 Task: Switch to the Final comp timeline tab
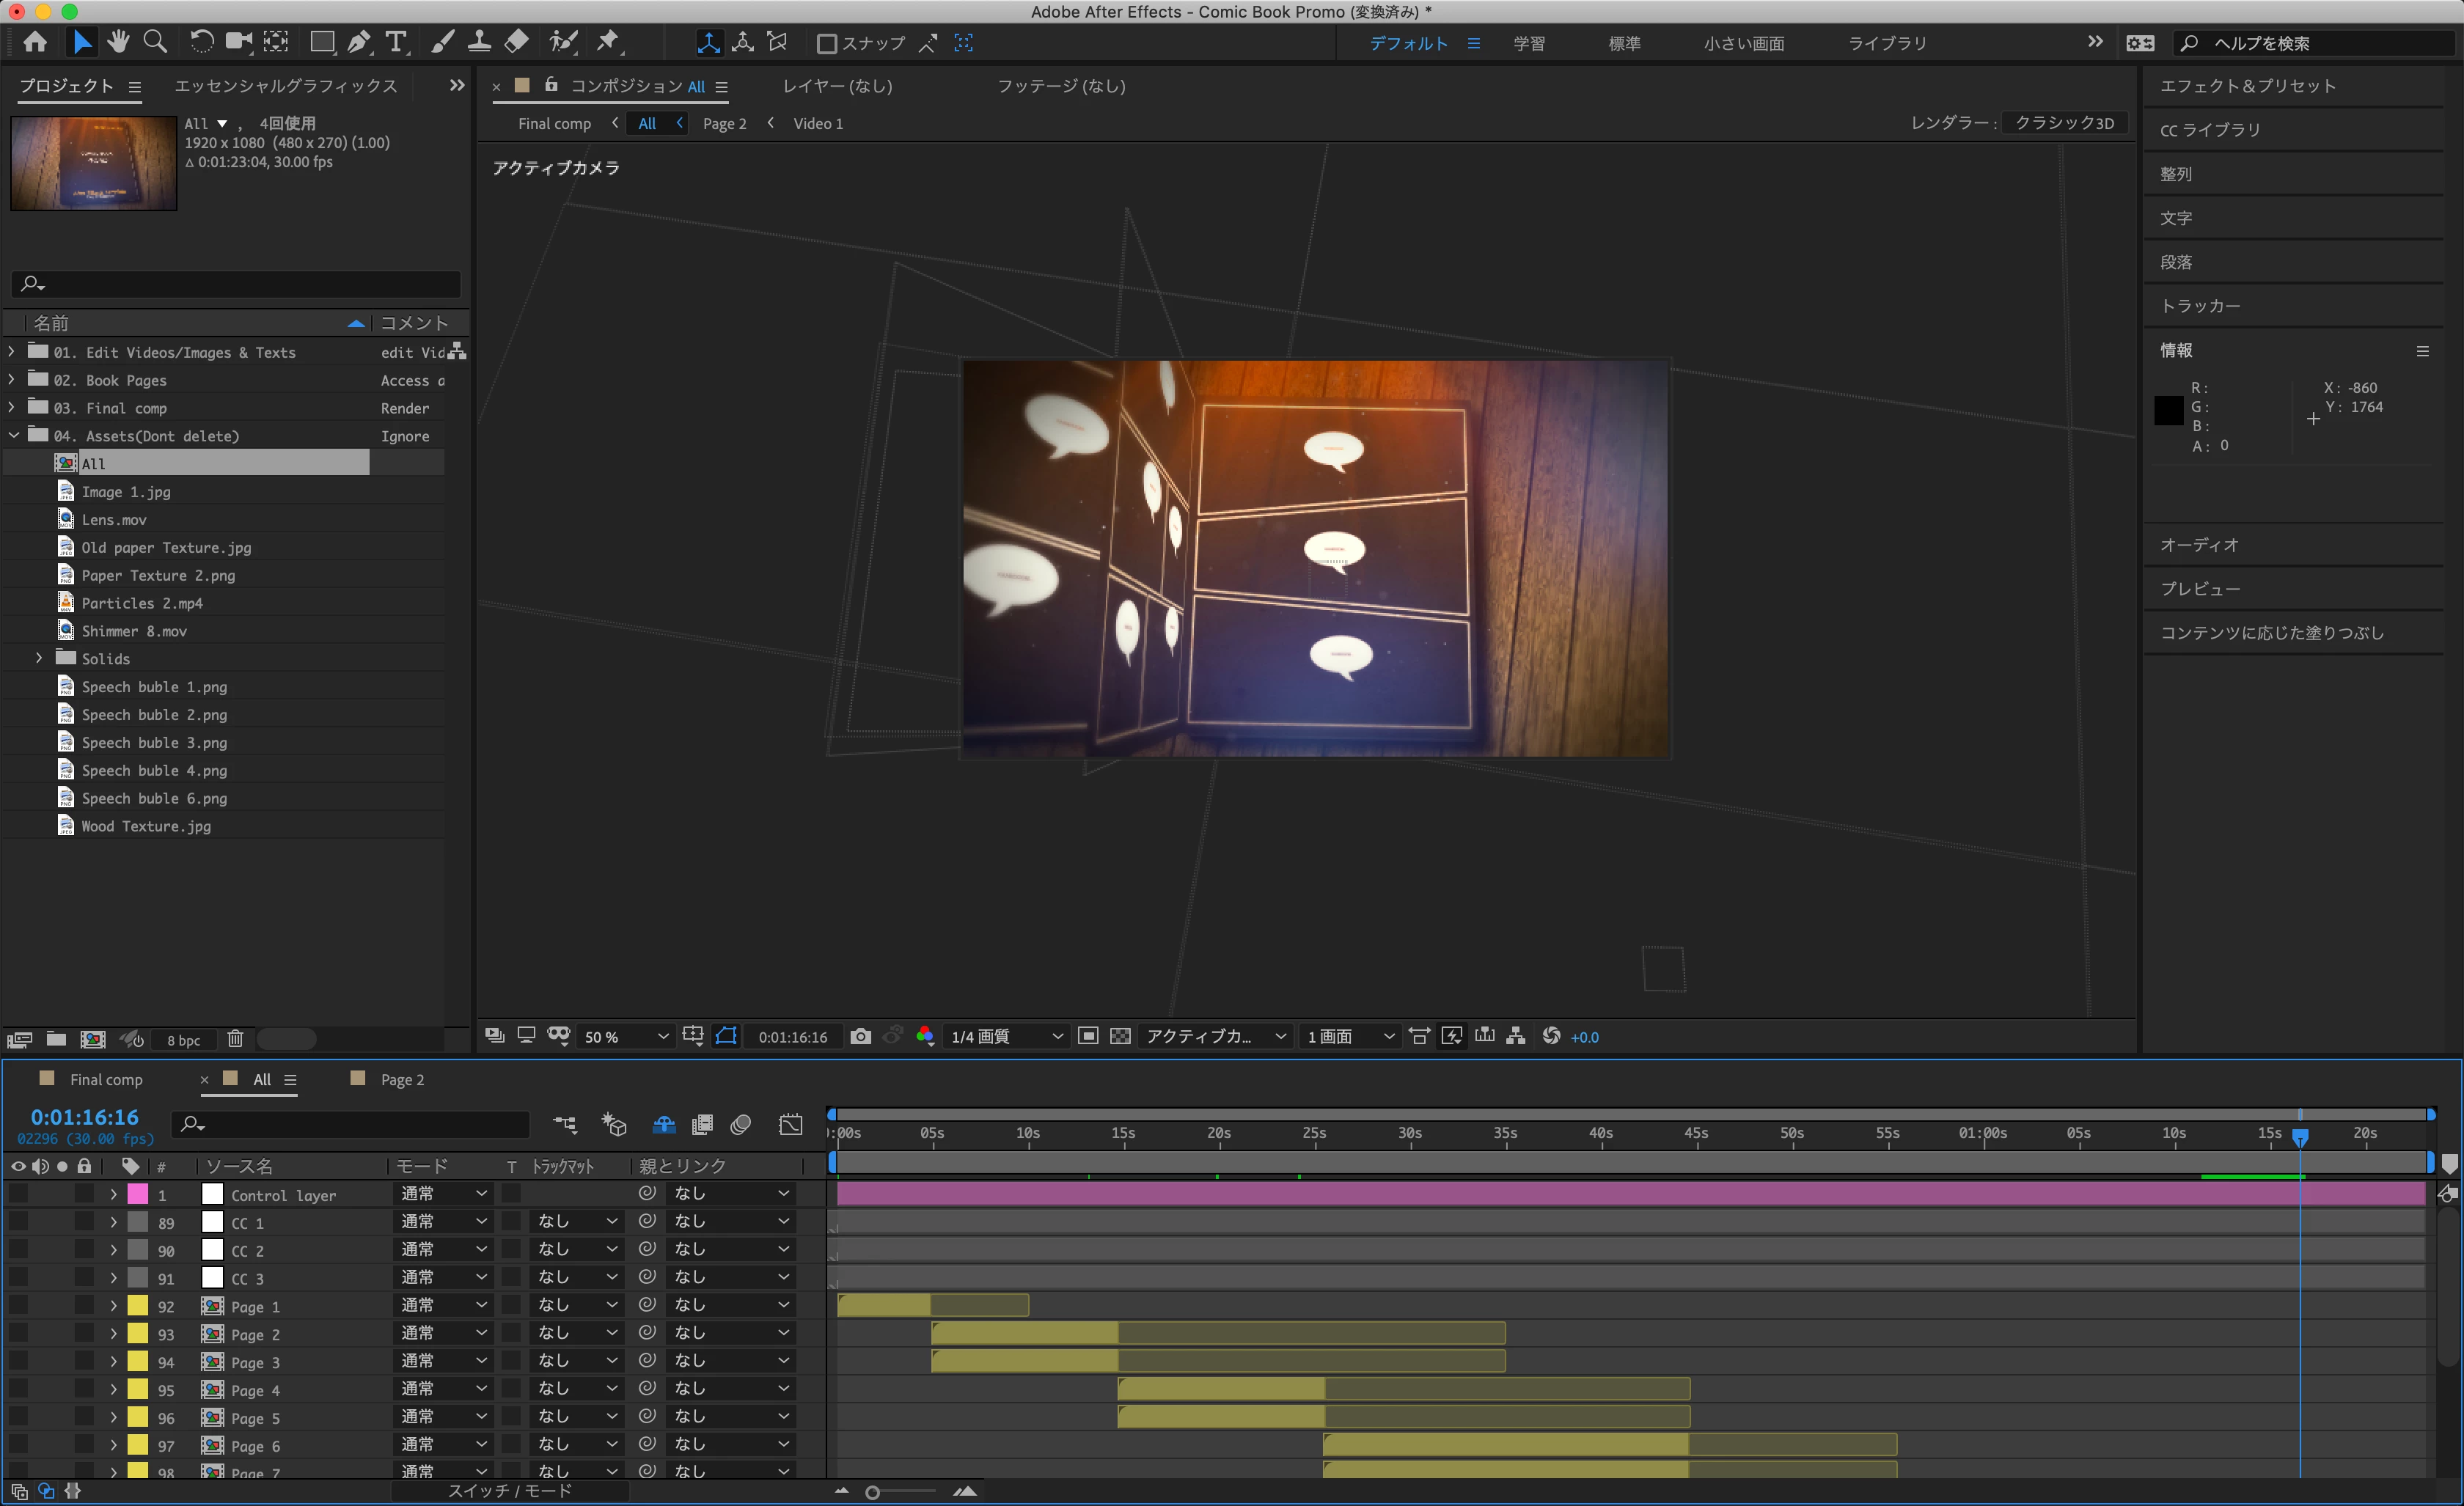[106, 1080]
